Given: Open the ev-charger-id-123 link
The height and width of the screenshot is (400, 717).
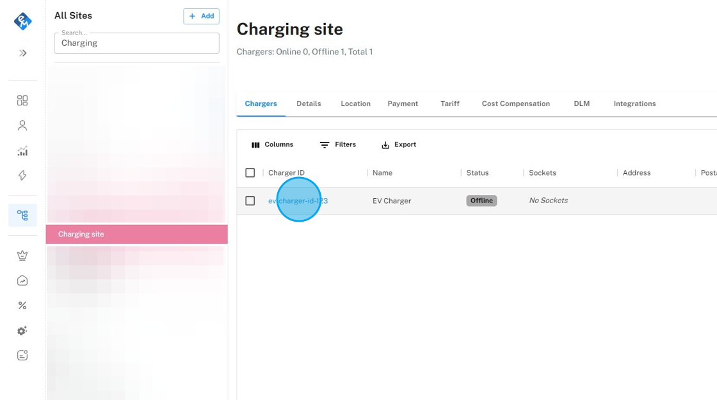Looking at the screenshot, I should (298, 201).
